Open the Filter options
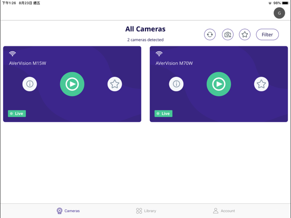Viewport: 291px width, 218px height. [x=267, y=34]
